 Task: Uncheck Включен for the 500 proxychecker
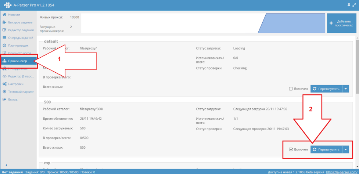(x=291, y=149)
